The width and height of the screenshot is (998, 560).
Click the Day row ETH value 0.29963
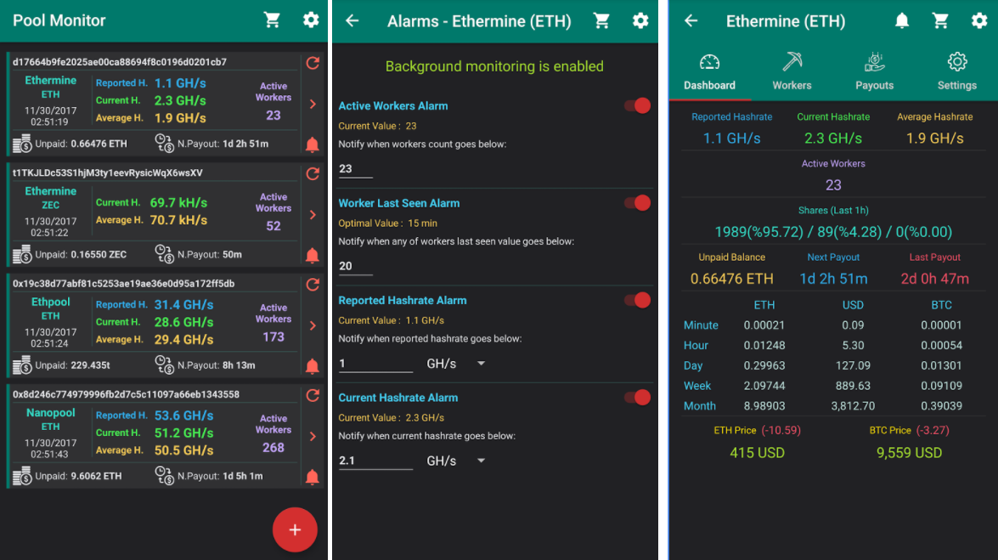coord(764,365)
